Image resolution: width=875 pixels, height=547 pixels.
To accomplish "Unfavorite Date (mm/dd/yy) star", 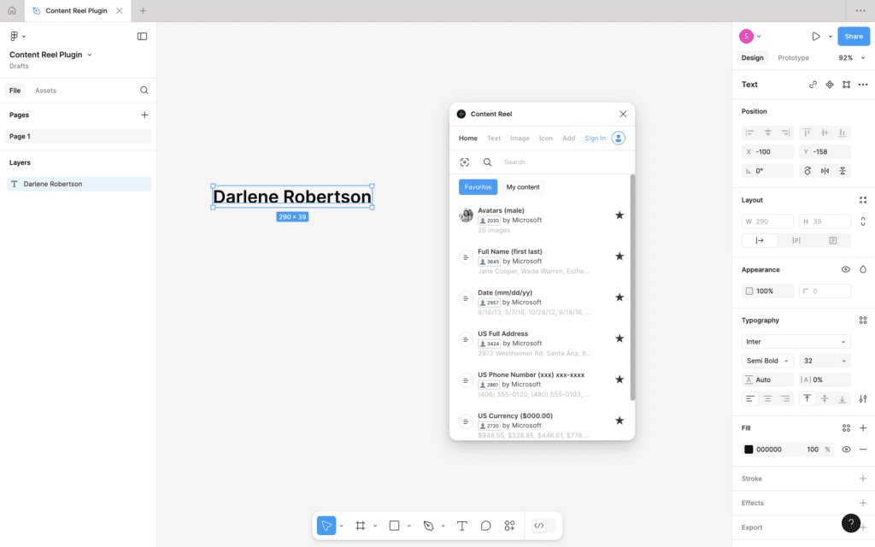I will (x=620, y=297).
